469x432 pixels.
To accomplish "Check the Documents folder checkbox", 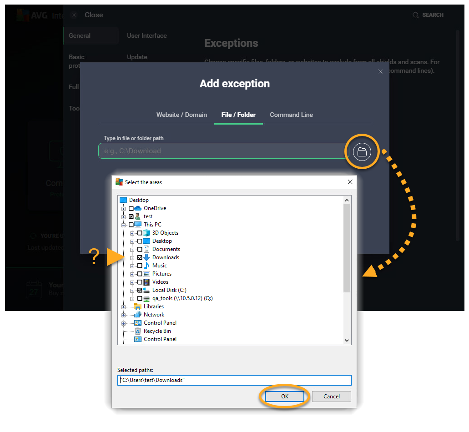I will (140, 249).
